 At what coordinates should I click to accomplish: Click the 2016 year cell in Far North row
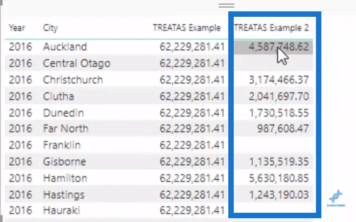pyautogui.click(x=21, y=129)
